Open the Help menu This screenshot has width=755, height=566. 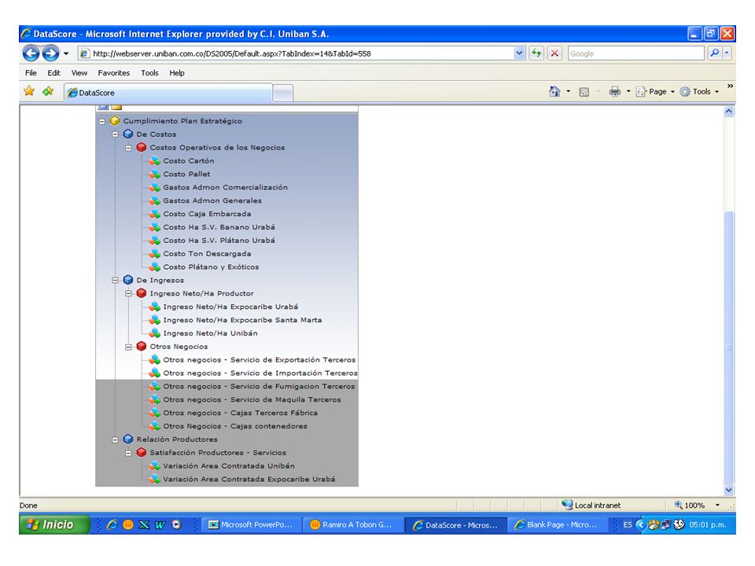pyautogui.click(x=177, y=72)
